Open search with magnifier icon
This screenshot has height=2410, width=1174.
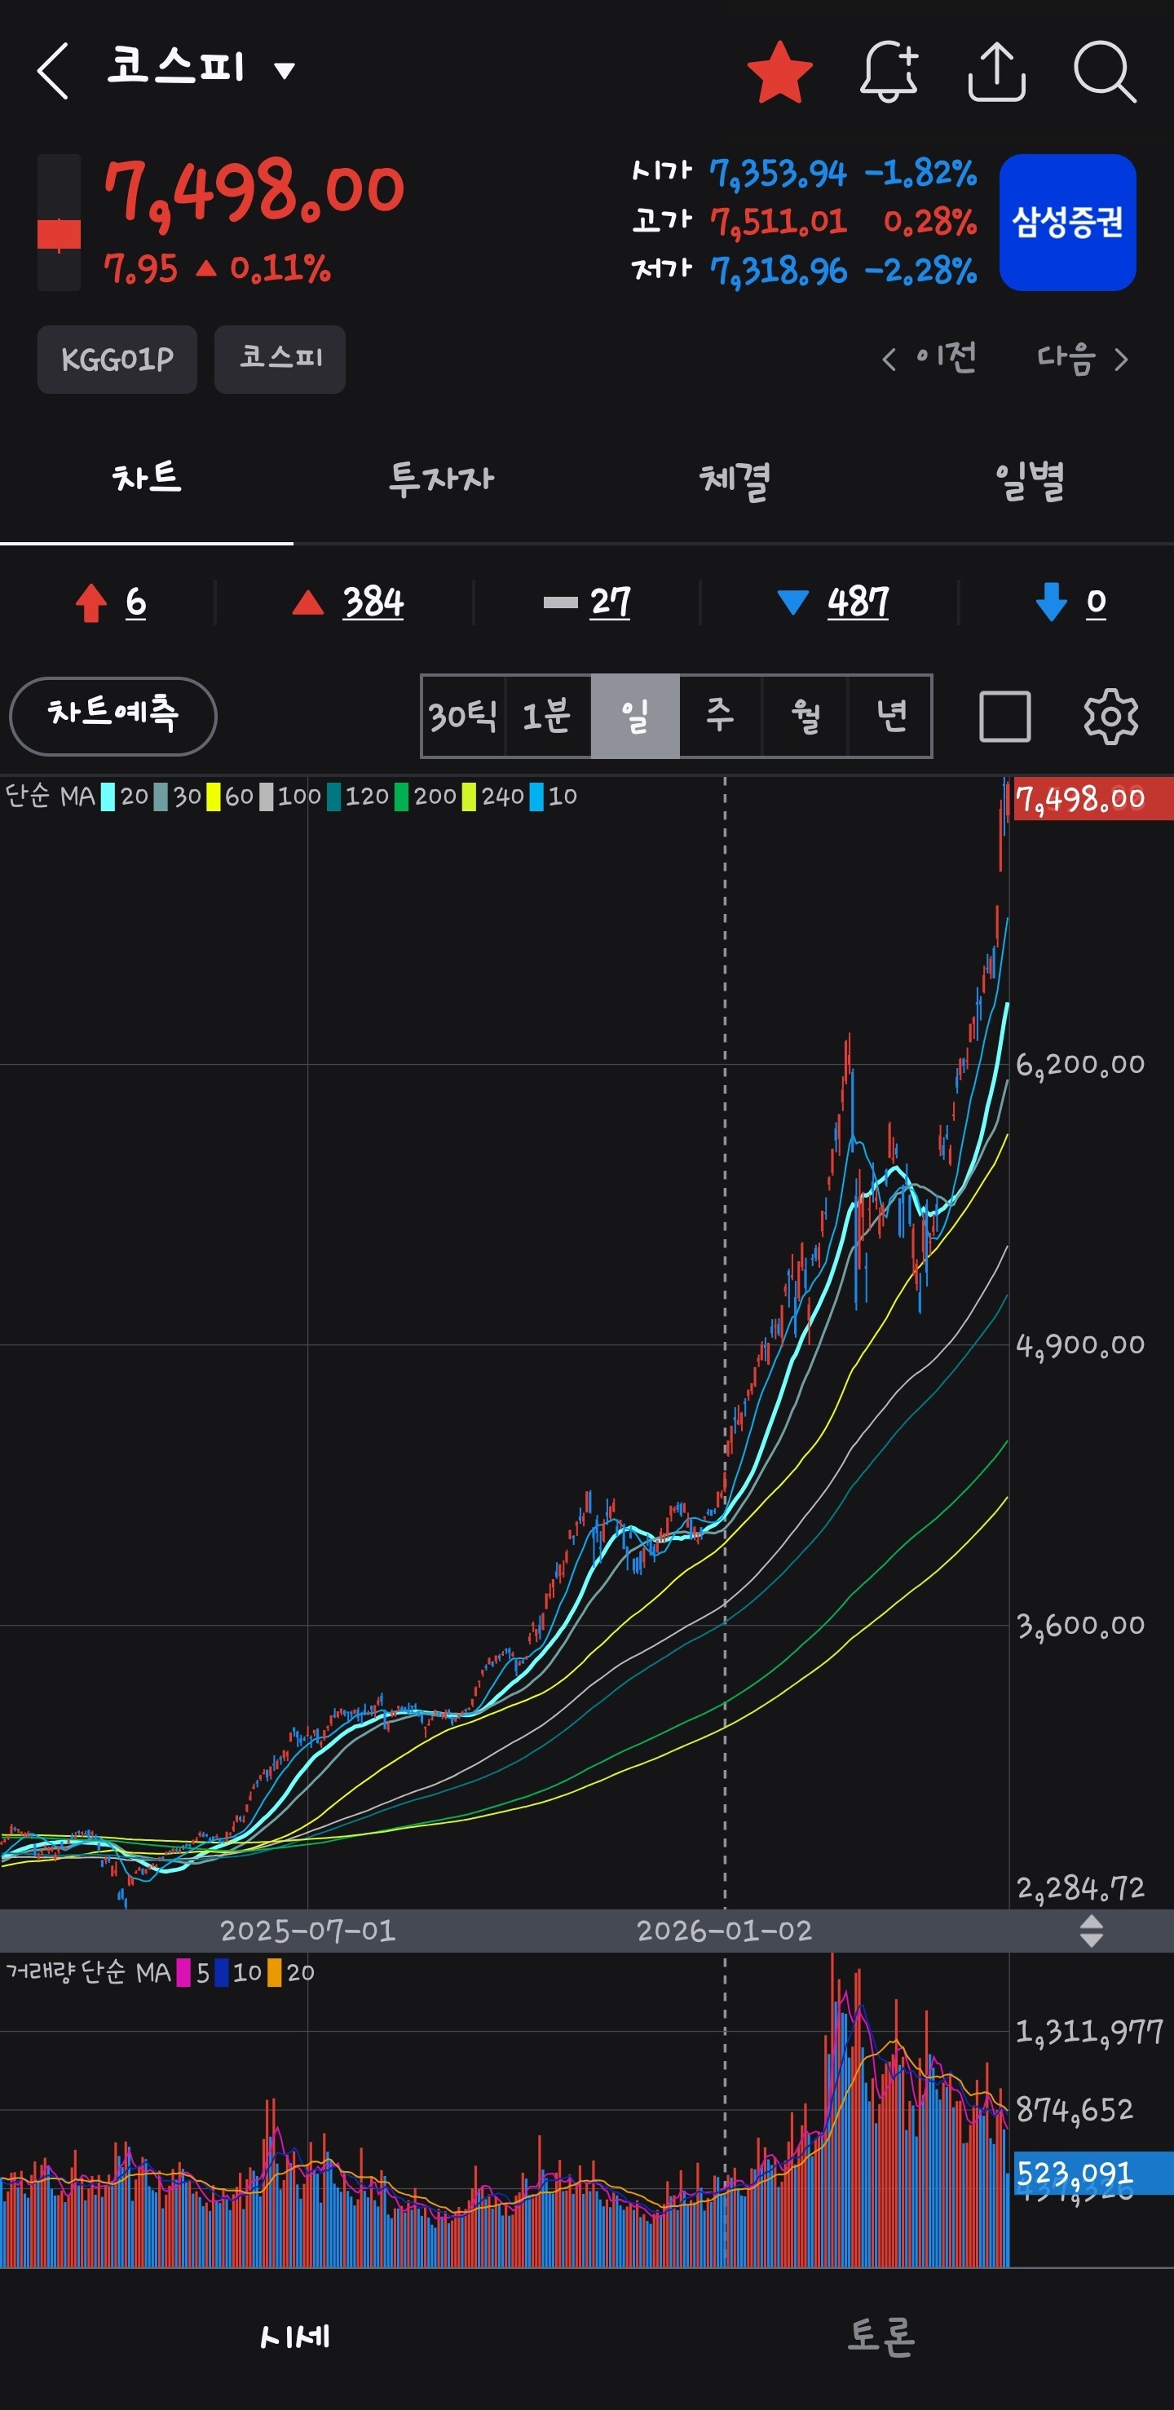pos(1105,71)
